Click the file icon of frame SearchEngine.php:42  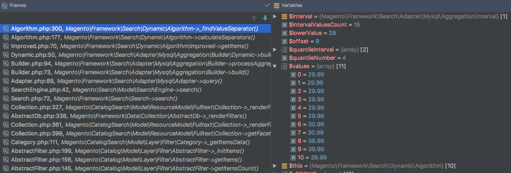pyautogui.click(x=6, y=90)
